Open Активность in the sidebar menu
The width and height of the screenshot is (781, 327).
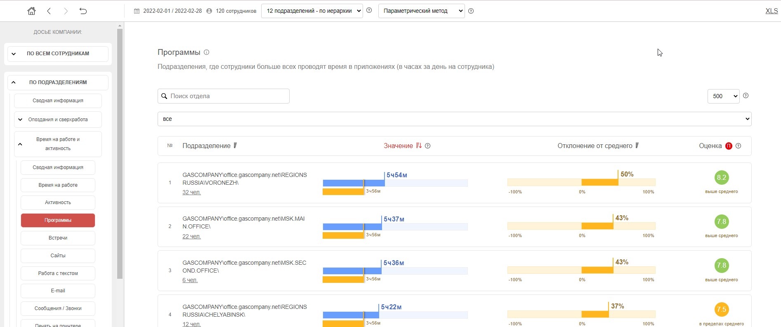pos(58,202)
